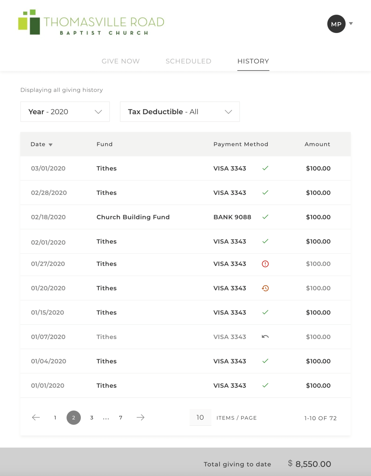Viewport: 371px width, 476px height.
Task: Click Displaying all giving history text
Action: [61, 90]
